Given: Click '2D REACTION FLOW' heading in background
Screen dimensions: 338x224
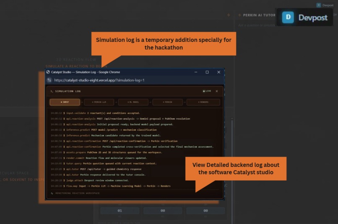Looking at the screenshot, I should click(x=76, y=60).
